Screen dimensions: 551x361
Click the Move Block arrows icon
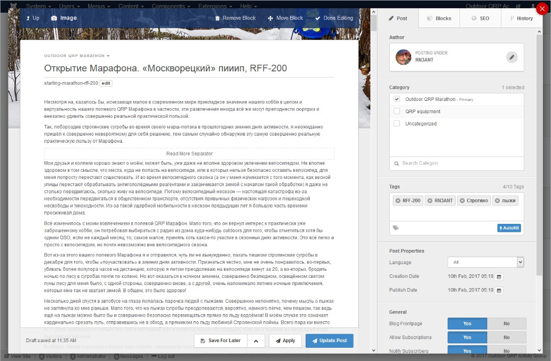click(x=270, y=18)
